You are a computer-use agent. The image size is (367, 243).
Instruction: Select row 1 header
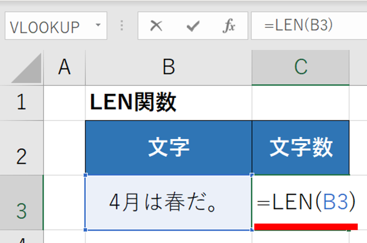tap(22, 103)
